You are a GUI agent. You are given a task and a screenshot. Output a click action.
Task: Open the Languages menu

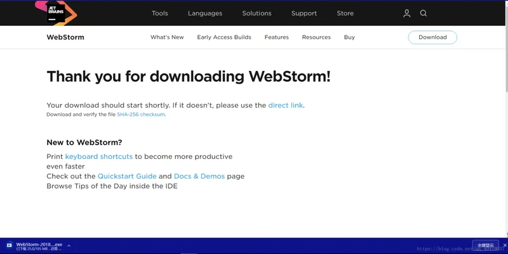click(205, 13)
